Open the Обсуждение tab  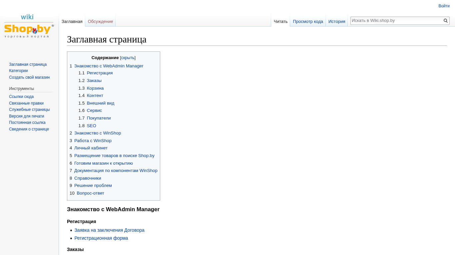coord(100,22)
